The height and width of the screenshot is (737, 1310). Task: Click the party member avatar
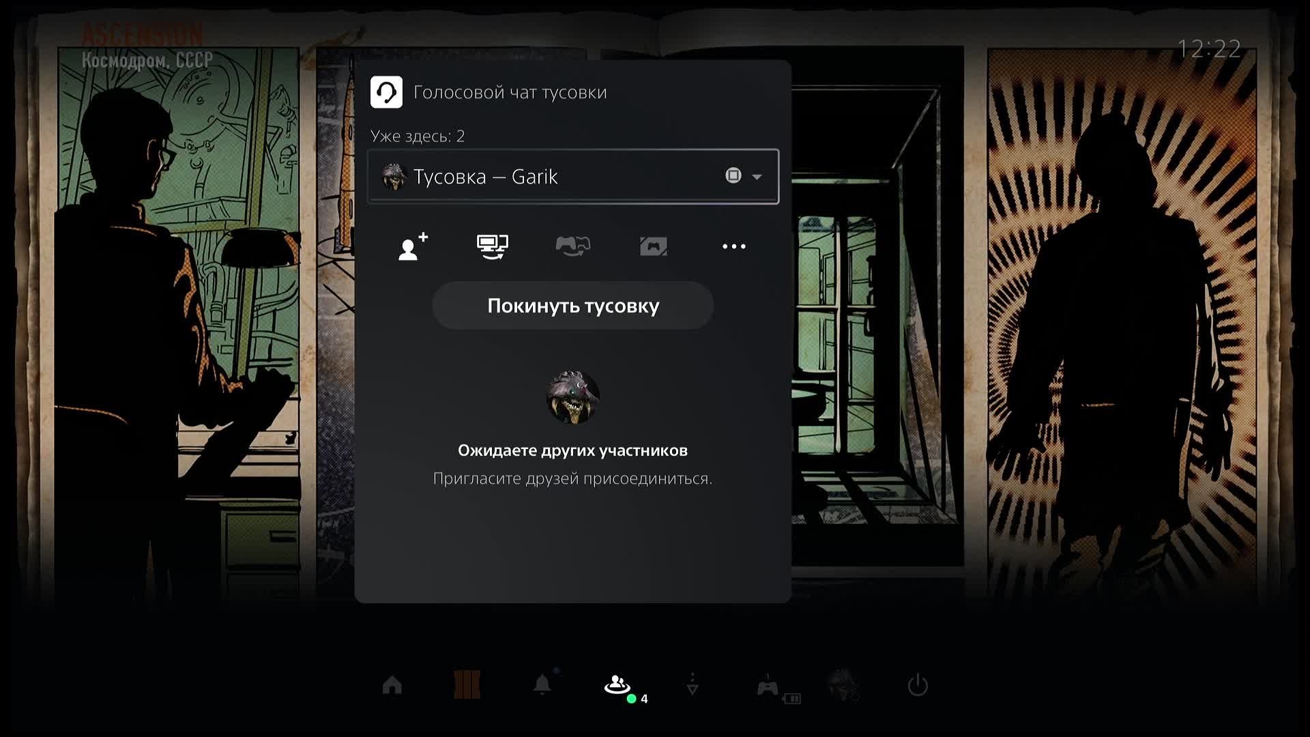click(572, 398)
